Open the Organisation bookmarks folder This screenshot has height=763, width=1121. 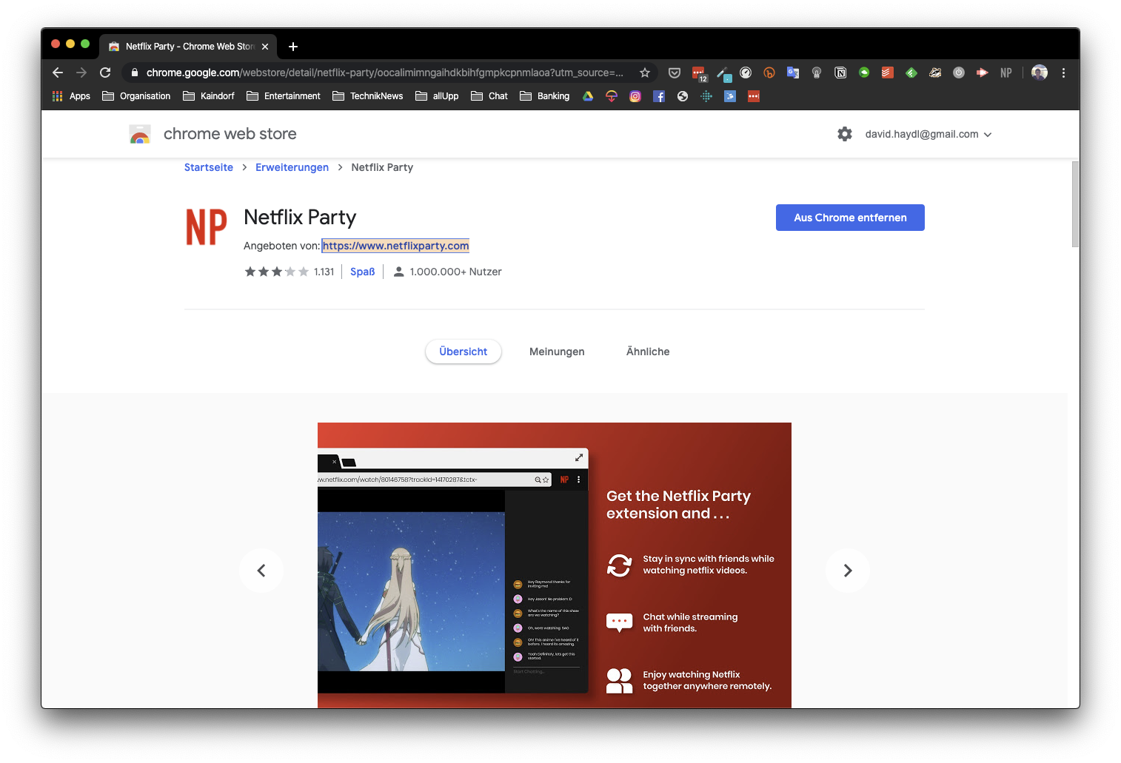tap(136, 96)
